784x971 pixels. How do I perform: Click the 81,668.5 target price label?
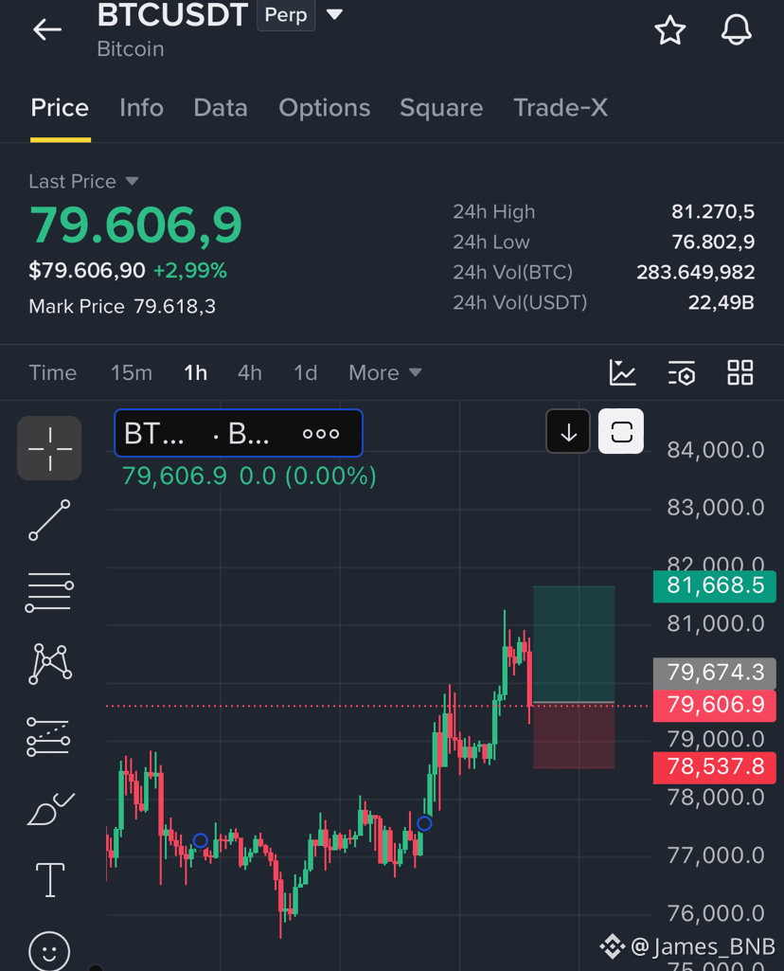coord(715,585)
